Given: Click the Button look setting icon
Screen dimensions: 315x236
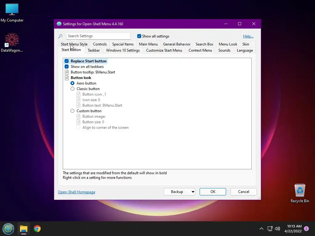Looking at the screenshot, I should click(67, 78).
